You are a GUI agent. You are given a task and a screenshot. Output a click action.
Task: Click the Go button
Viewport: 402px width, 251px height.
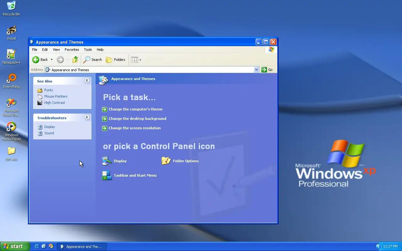click(267, 70)
